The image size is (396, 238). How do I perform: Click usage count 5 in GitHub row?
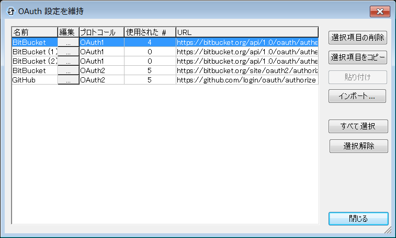point(150,80)
